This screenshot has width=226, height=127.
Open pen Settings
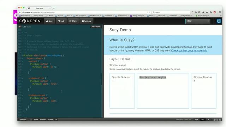click(86, 21)
